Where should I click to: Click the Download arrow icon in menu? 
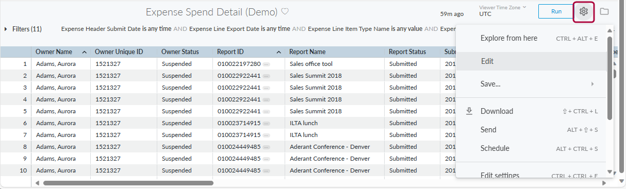click(469, 111)
